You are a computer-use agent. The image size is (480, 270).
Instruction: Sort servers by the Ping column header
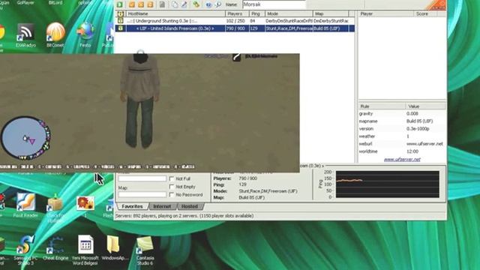pos(256,13)
